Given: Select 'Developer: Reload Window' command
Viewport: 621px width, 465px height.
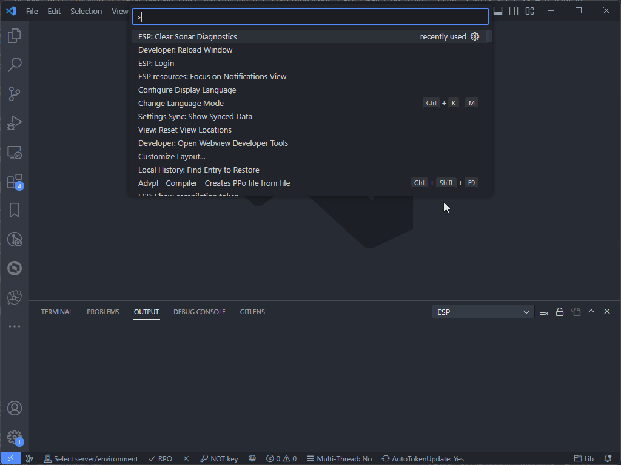Looking at the screenshot, I should point(185,50).
